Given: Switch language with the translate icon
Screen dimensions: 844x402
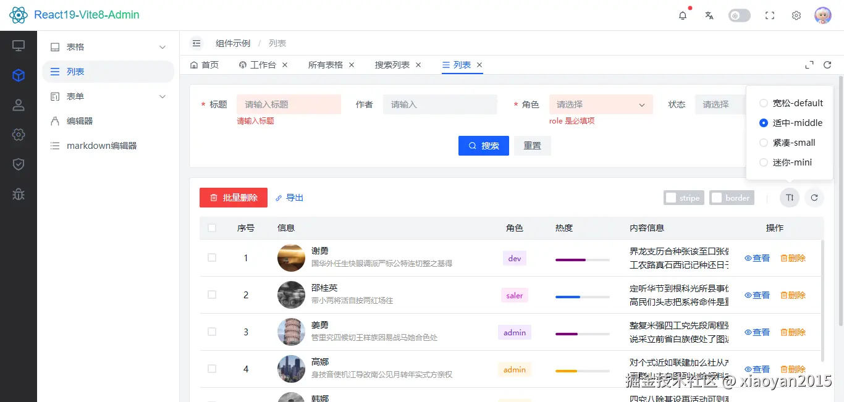Looking at the screenshot, I should 709,15.
